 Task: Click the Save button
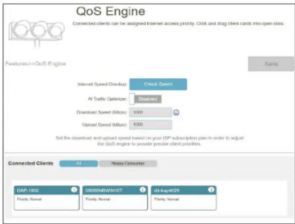click(271, 64)
